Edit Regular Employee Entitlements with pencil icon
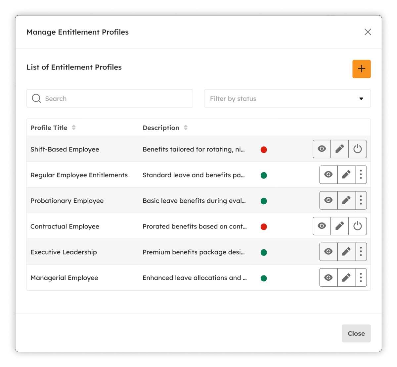The image size is (397, 367). coord(346,175)
